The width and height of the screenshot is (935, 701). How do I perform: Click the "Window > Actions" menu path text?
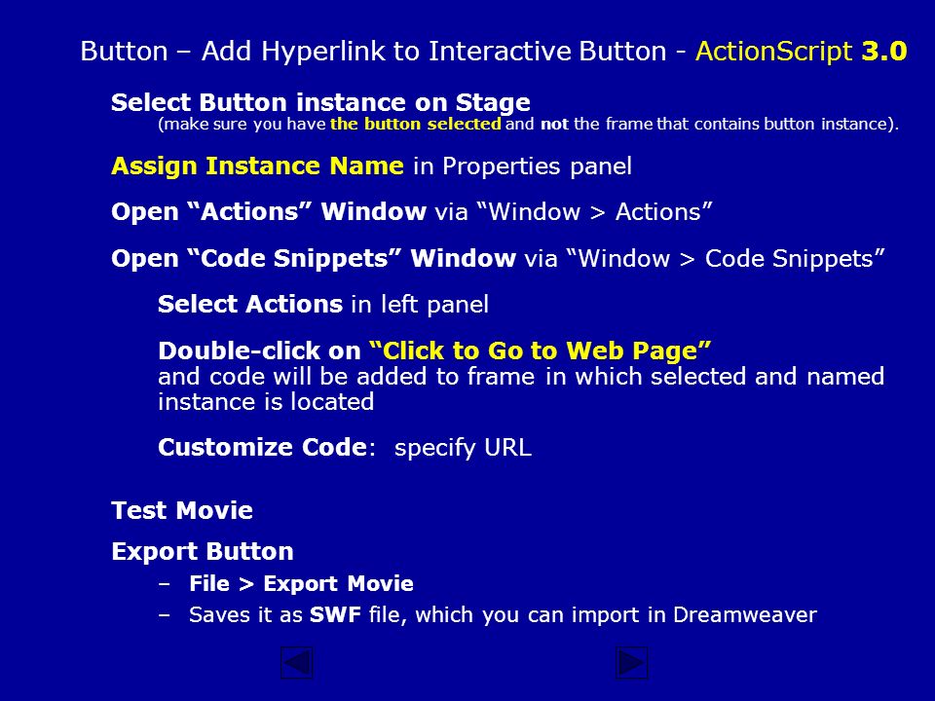click(x=594, y=212)
